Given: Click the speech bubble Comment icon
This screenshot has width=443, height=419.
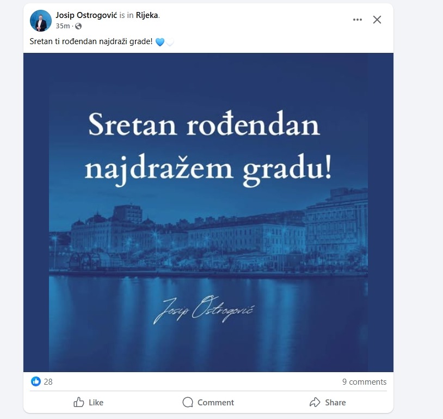Looking at the screenshot, I should 188,402.
